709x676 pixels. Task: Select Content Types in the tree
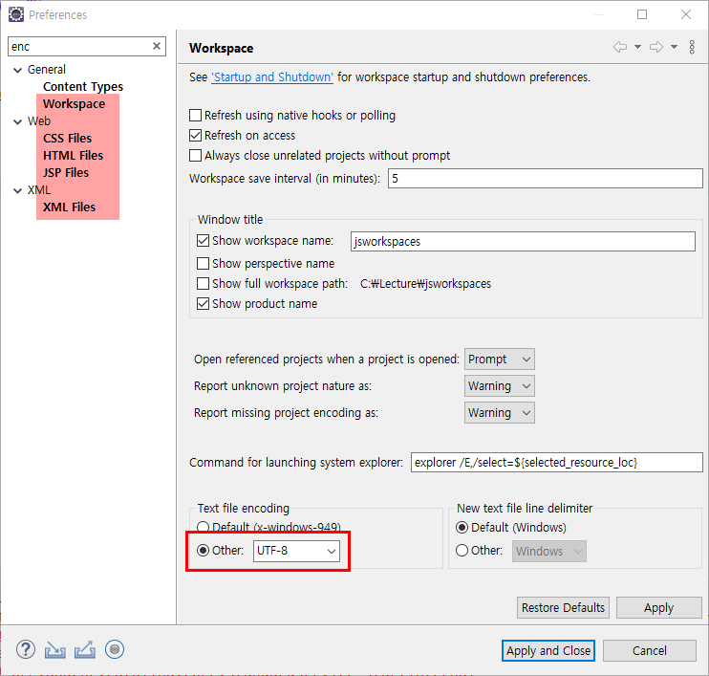point(83,86)
